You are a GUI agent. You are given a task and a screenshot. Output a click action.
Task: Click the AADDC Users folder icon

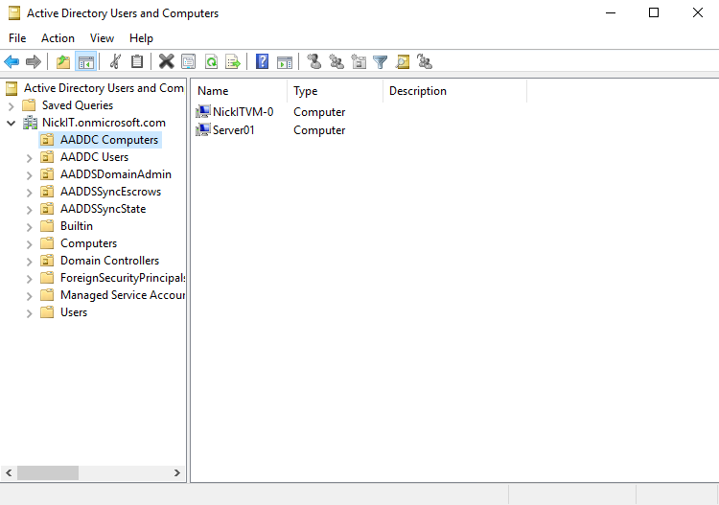pyautogui.click(x=47, y=157)
